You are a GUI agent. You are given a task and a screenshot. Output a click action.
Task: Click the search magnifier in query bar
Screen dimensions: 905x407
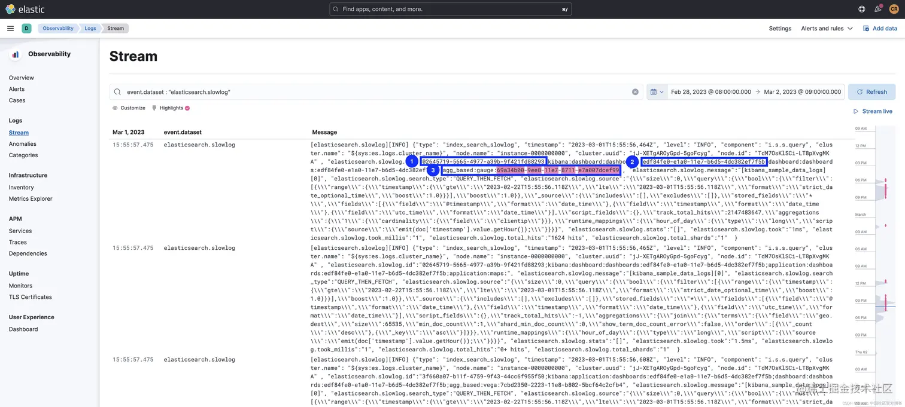(118, 92)
